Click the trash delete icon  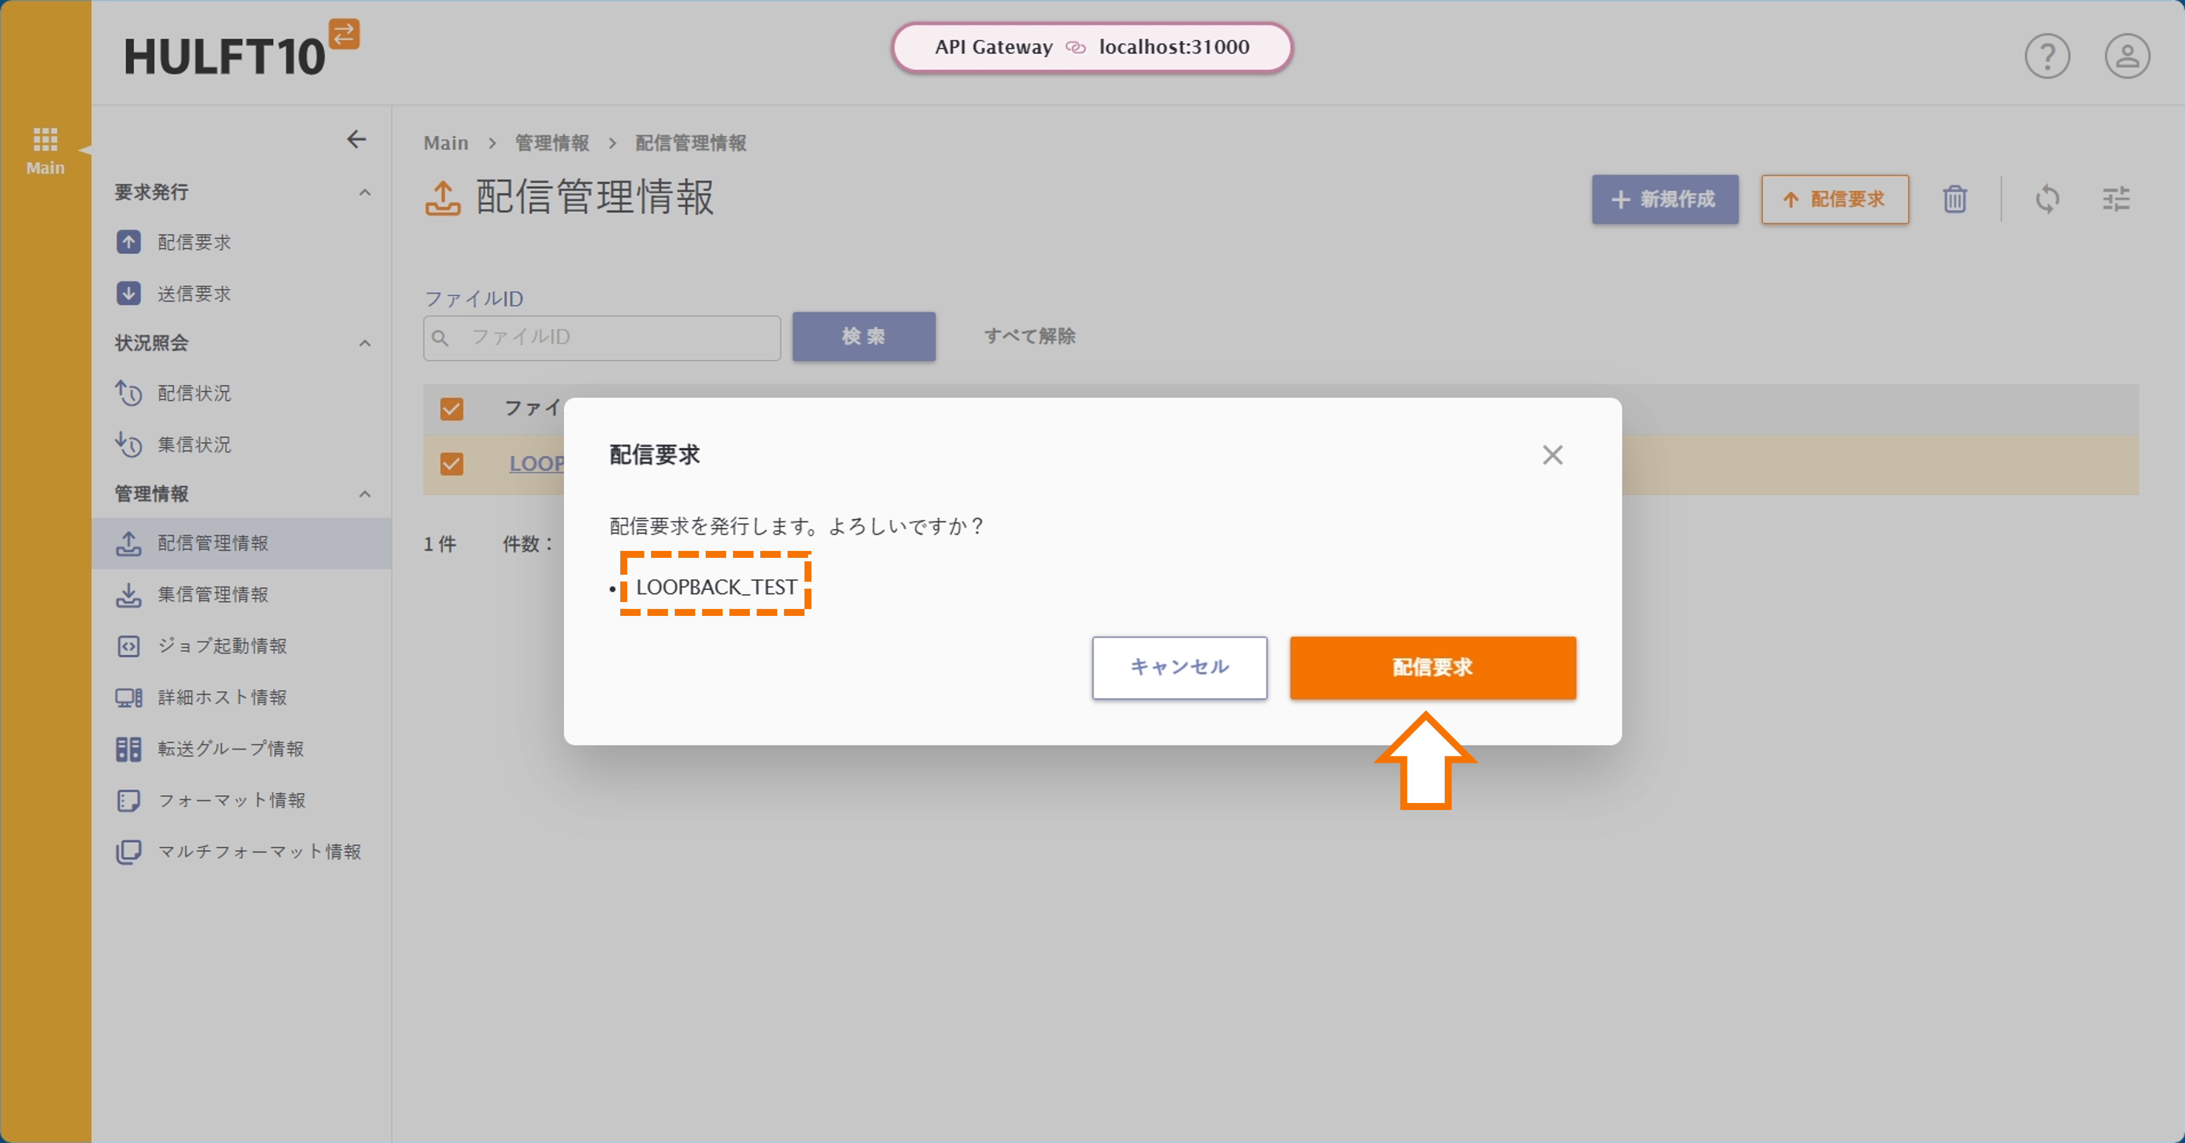coord(1954,199)
